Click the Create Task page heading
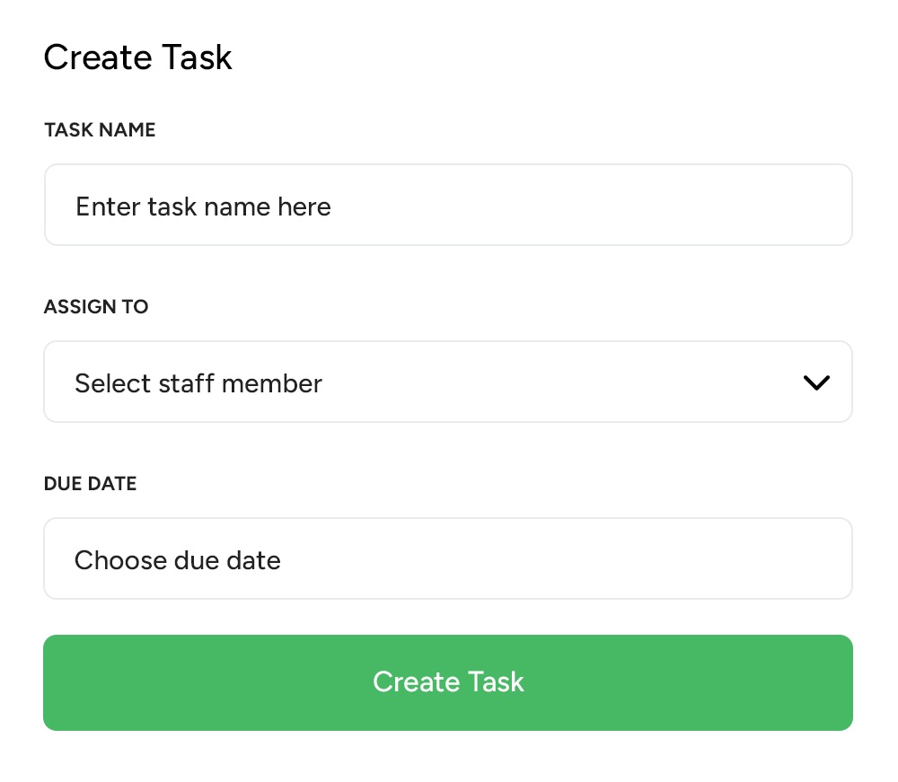Screen dimensions: 898x782 point(137,58)
